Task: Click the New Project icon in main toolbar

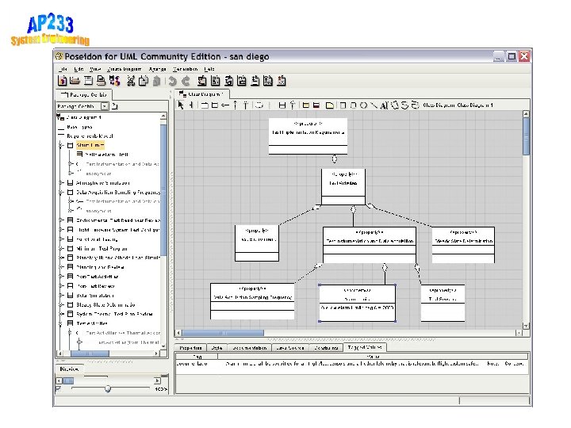Action: click(x=63, y=81)
